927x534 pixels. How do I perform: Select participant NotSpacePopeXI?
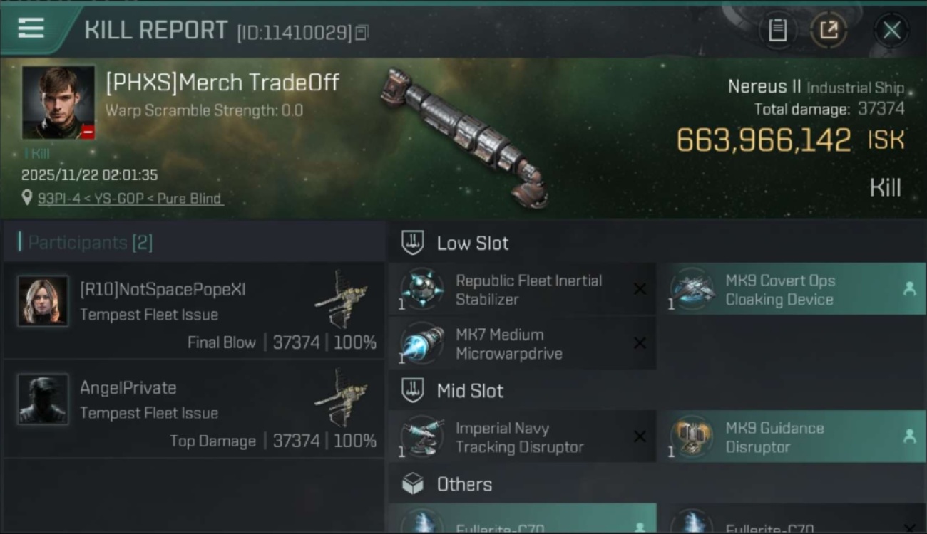coord(194,310)
